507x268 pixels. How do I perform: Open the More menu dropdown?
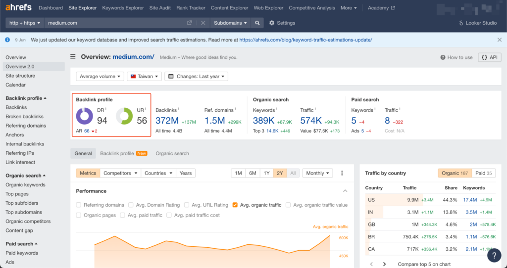pyautogui.click(x=349, y=8)
